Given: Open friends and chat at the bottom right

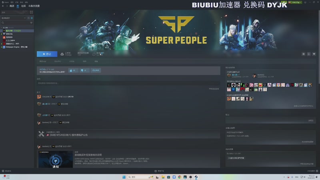Looking at the screenshot, I should click(x=312, y=171).
